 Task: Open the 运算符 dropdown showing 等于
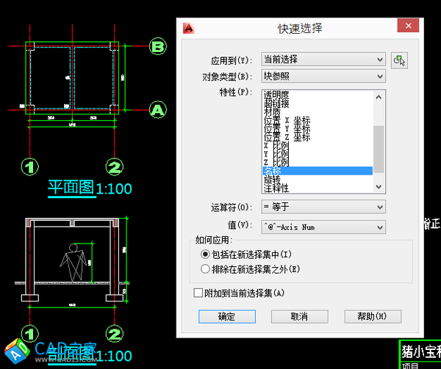coord(323,207)
